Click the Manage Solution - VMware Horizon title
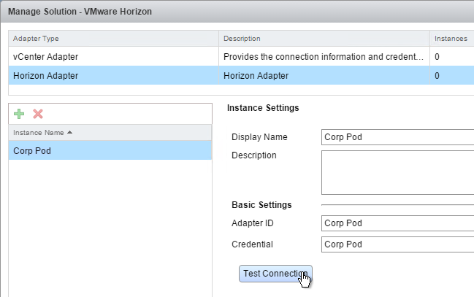Screen dimensions: 474x297 pos(80,12)
